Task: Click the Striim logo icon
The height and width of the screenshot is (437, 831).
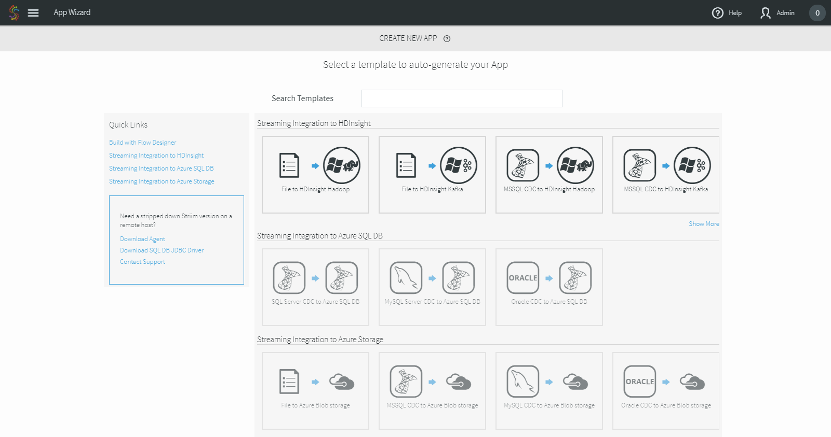Action: 14,13
